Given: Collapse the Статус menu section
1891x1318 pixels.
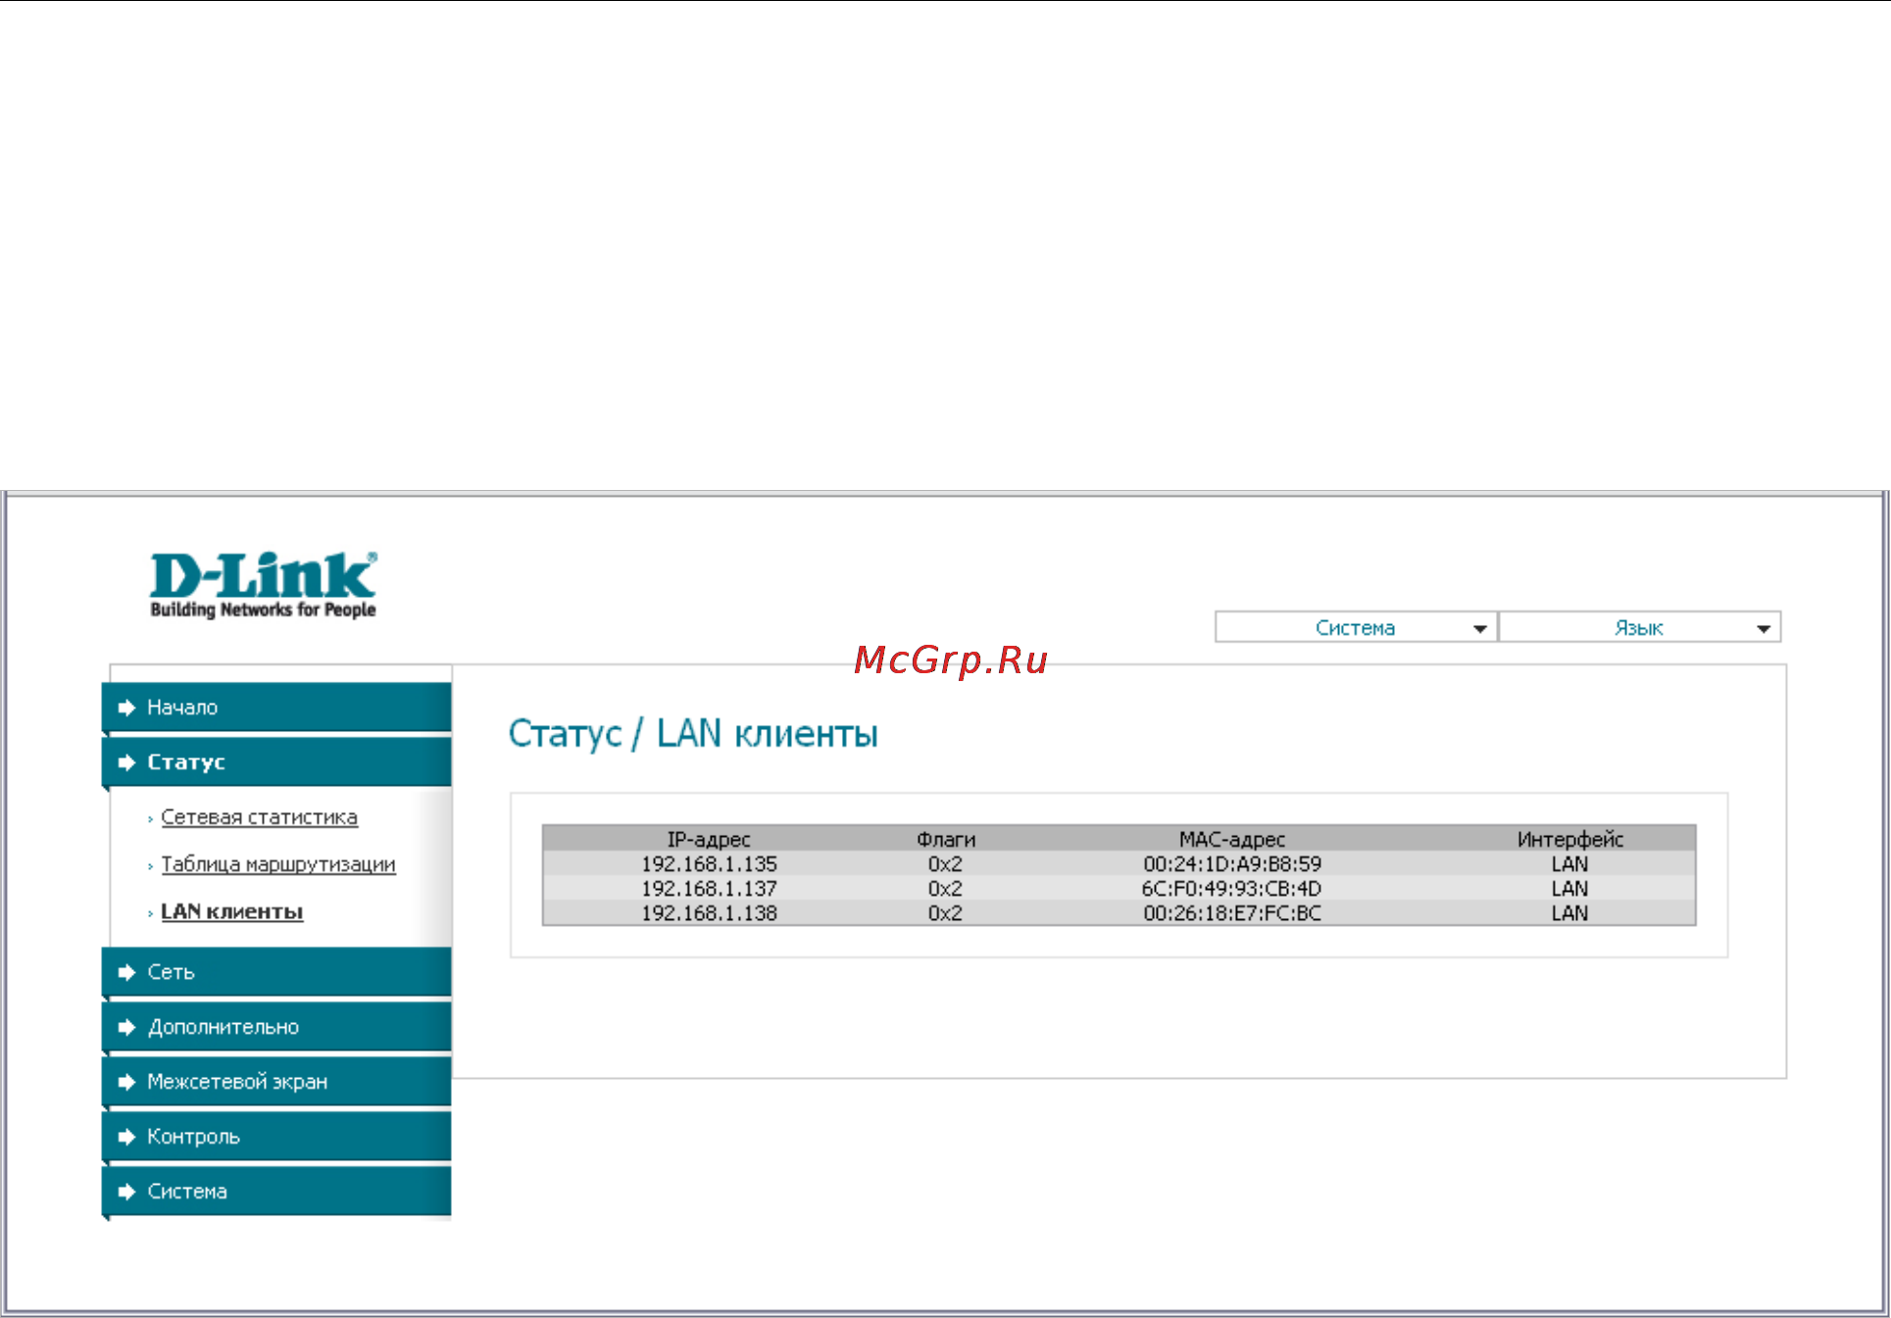Looking at the screenshot, I should 276,762.
